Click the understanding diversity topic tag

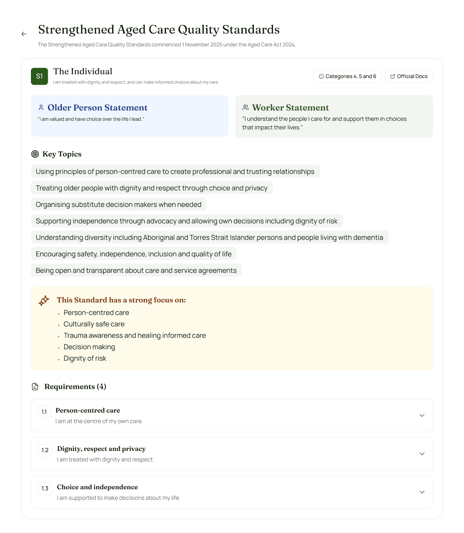(209, 237)
